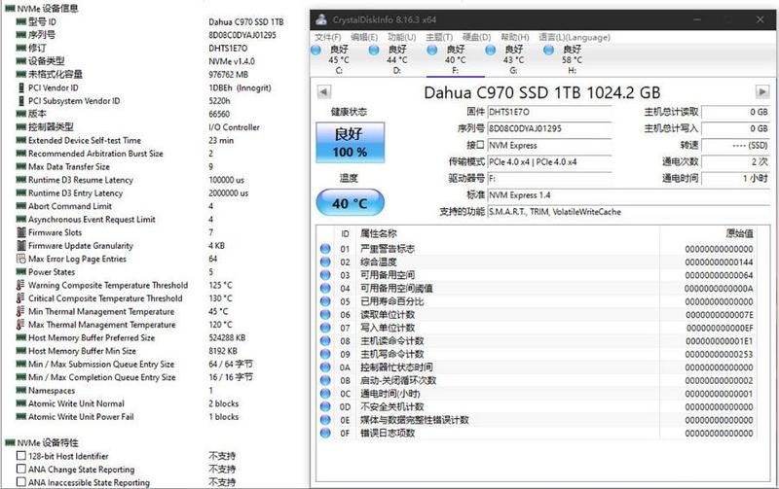Click the 属性名称 column header
The height and width of the screenshot is (489, 779).
tap(507, 233)
